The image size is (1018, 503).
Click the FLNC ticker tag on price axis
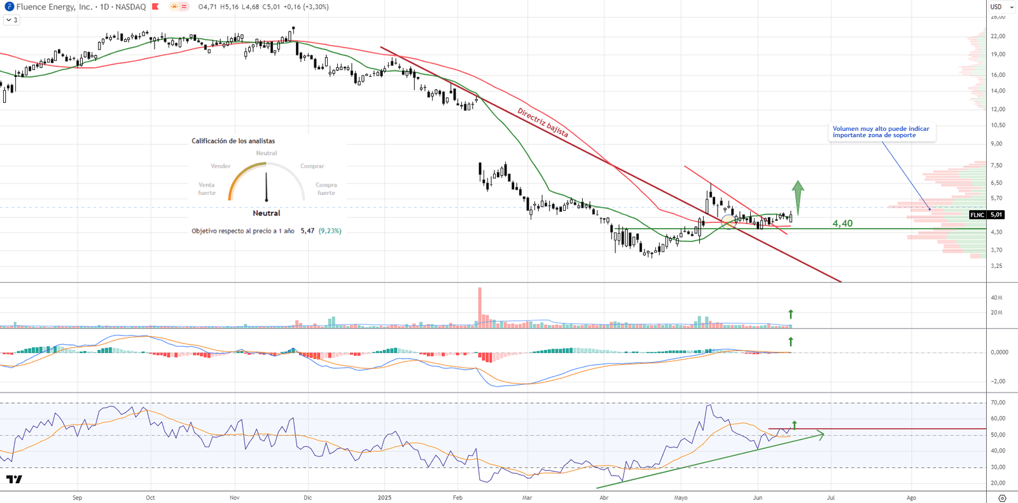tap(977, 215)
